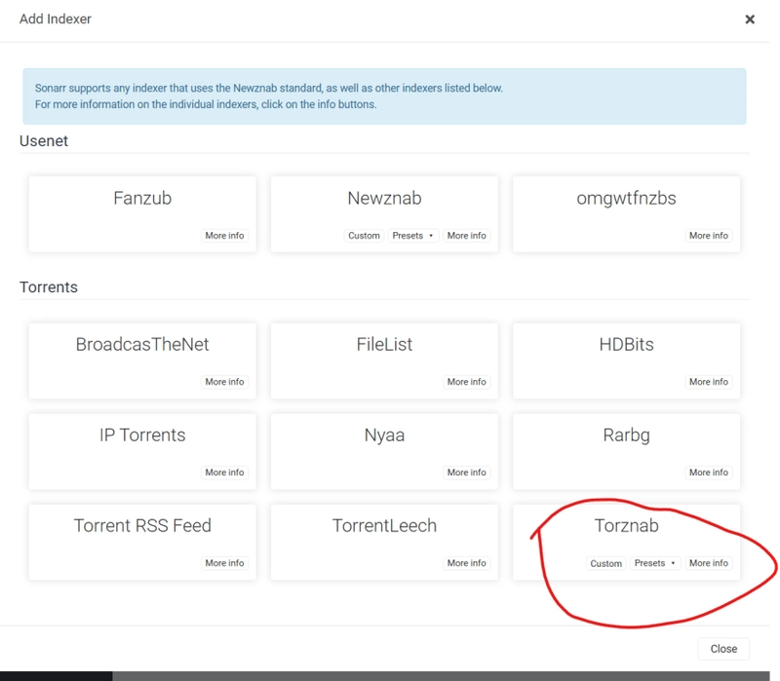Select the TorrentLeech indexer title
The image size is (780, 681).
(384, 525)
